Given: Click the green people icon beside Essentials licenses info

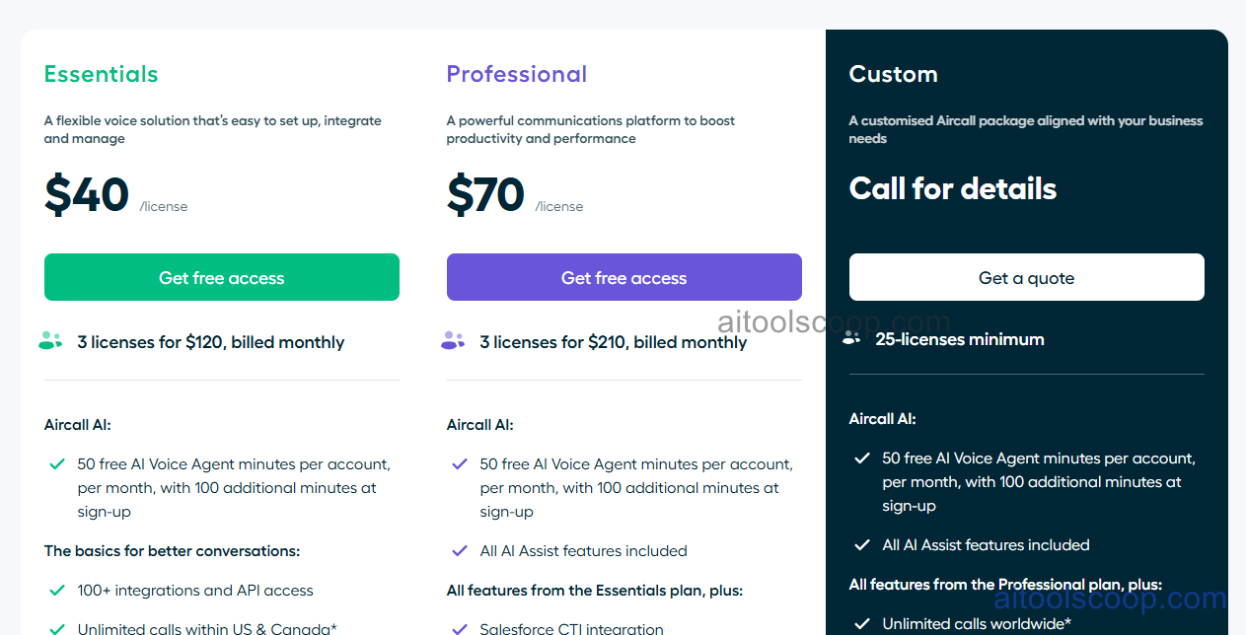Looking at the screenshot, I should click(50, 341).
